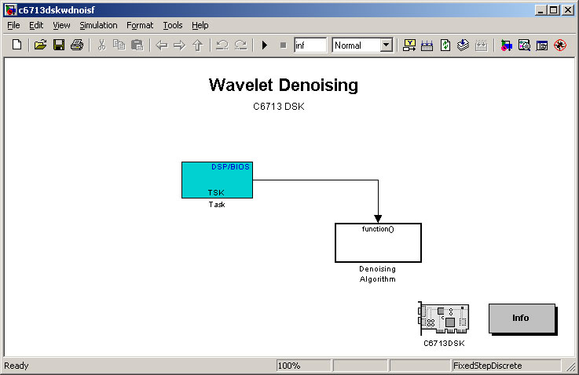Start simulation with the play button

(265, 45)
